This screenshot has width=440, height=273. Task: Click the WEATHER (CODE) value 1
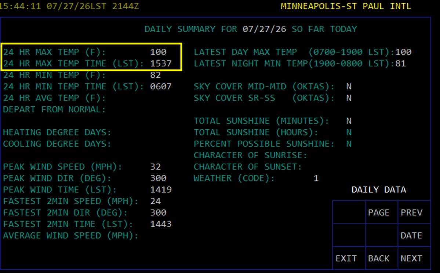click(316, 178)
